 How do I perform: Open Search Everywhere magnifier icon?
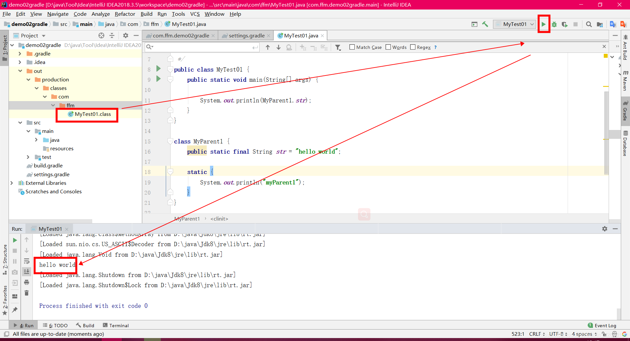click(x=589, y=24)
